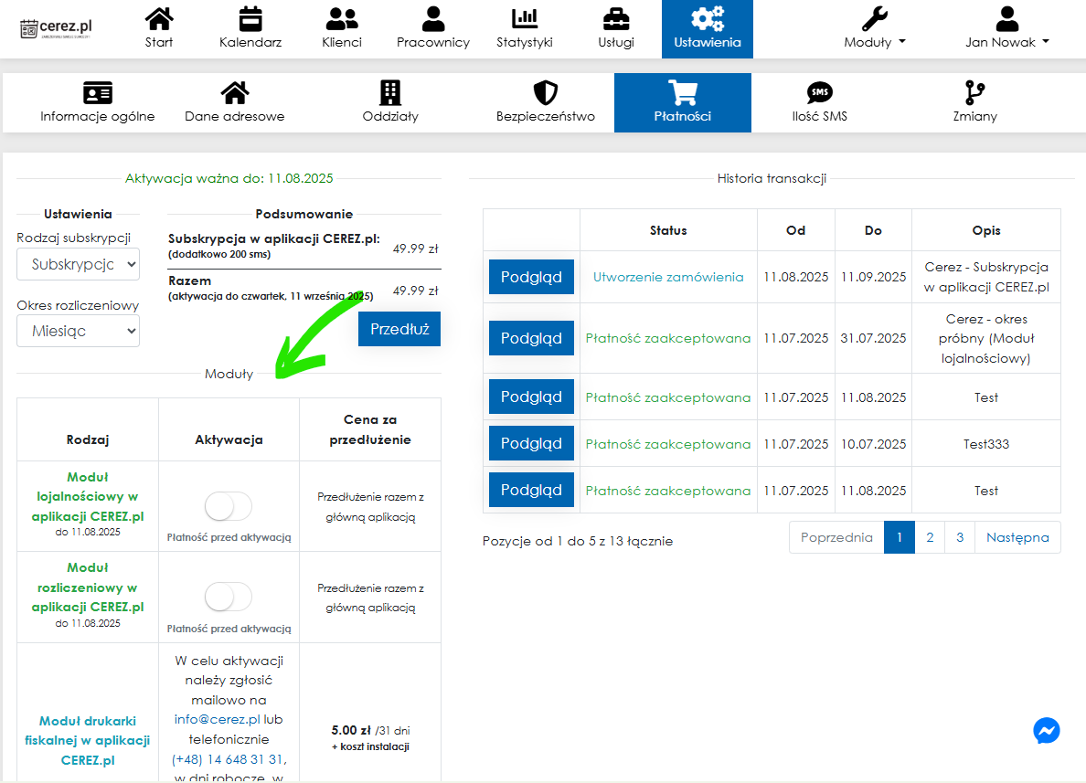Go to Klienci via people icon
Viewport: 1086px width, 783px height.
tap(342, 18)
